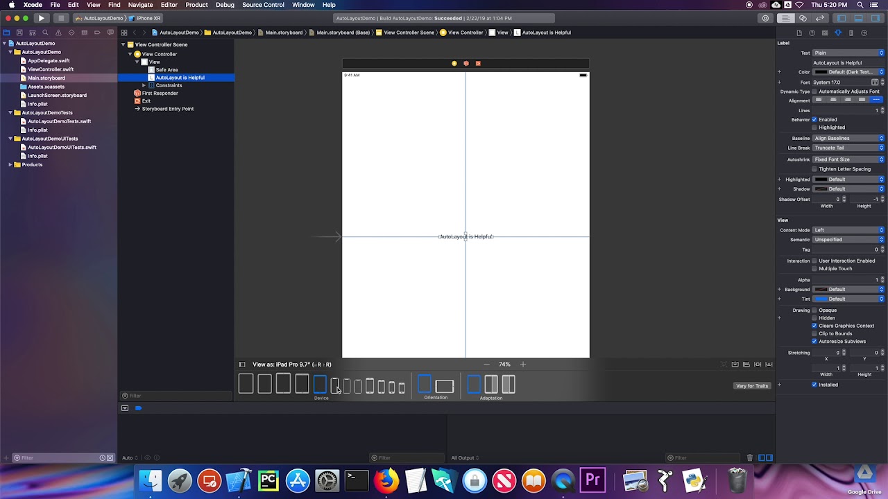Open the Size inspector

[x=851, y=33]
